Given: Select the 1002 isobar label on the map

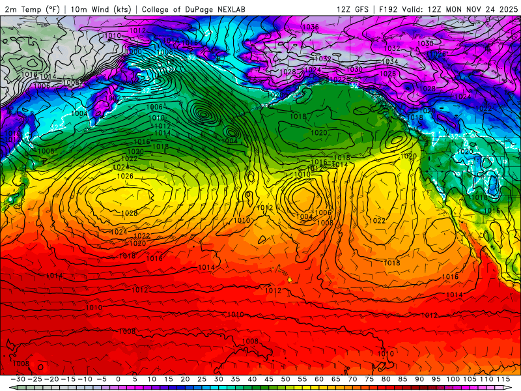Looking at the screenshot, I should pyautogui.click(x=113, y=98).
